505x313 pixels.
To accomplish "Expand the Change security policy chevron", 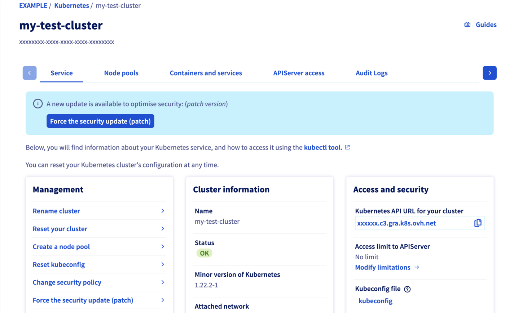I will (x=163, y=282).
